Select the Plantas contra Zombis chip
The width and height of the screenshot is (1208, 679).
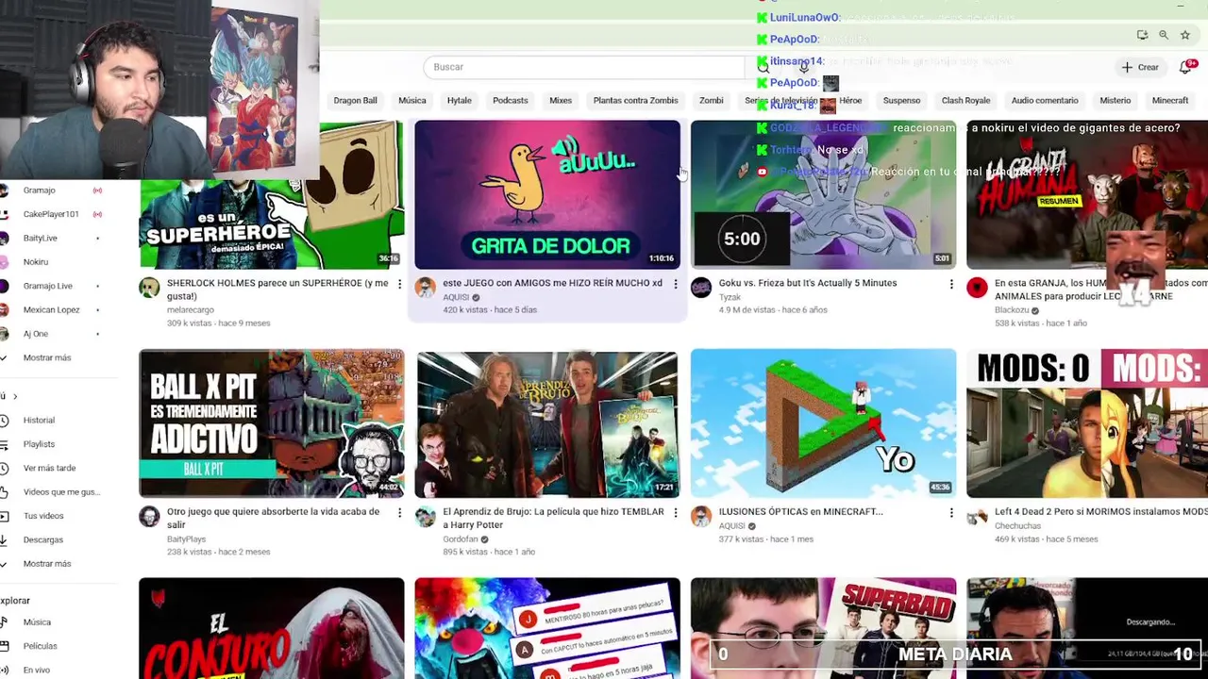[635, 101]
